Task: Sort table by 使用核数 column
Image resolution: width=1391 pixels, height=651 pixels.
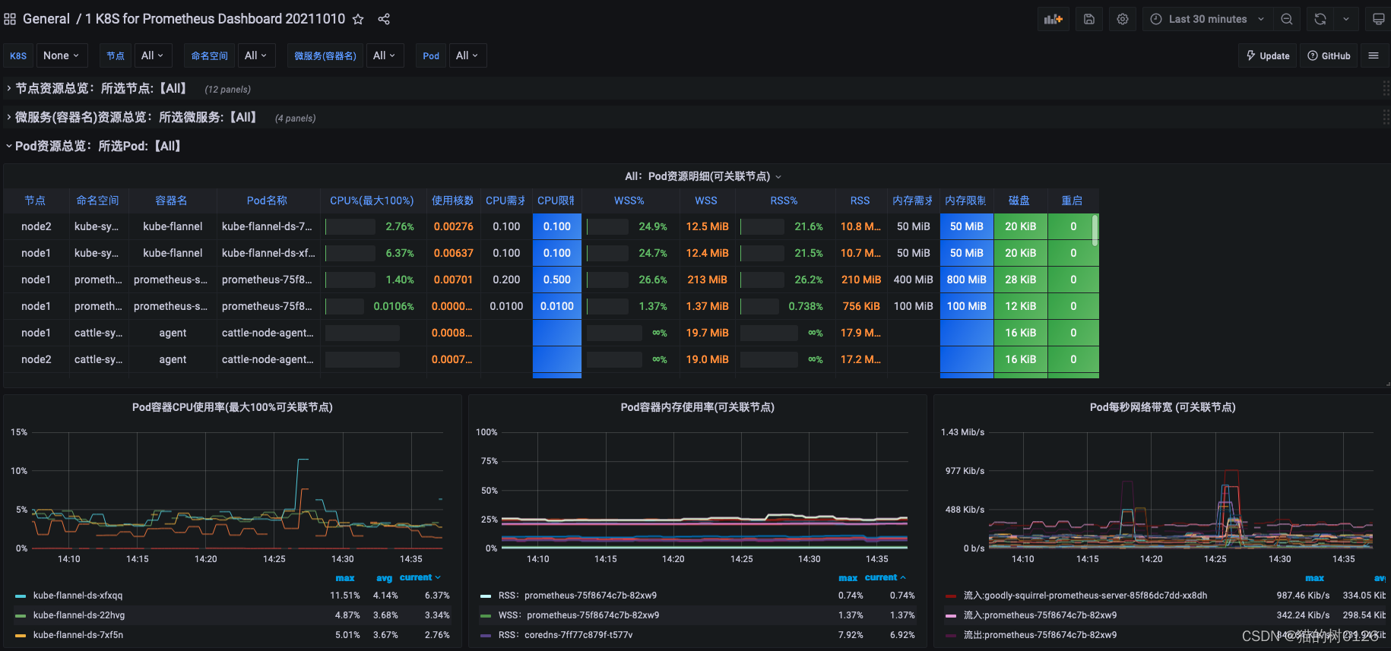Action: click(x=452, y=201)
